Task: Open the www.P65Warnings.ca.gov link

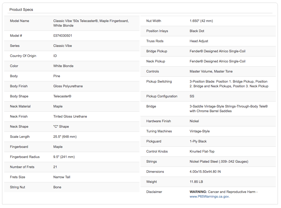Action: click(209, 197)
